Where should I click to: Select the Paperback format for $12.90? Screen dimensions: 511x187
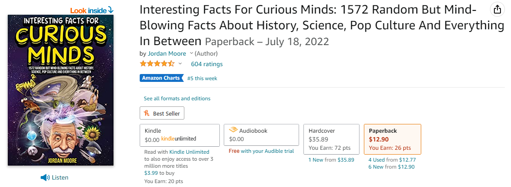point(392,139)
